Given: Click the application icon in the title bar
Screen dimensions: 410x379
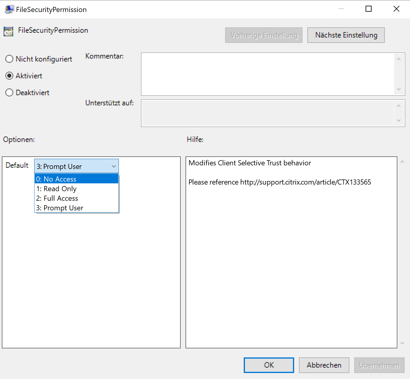Looking at the screenshot, I should 9,9.
